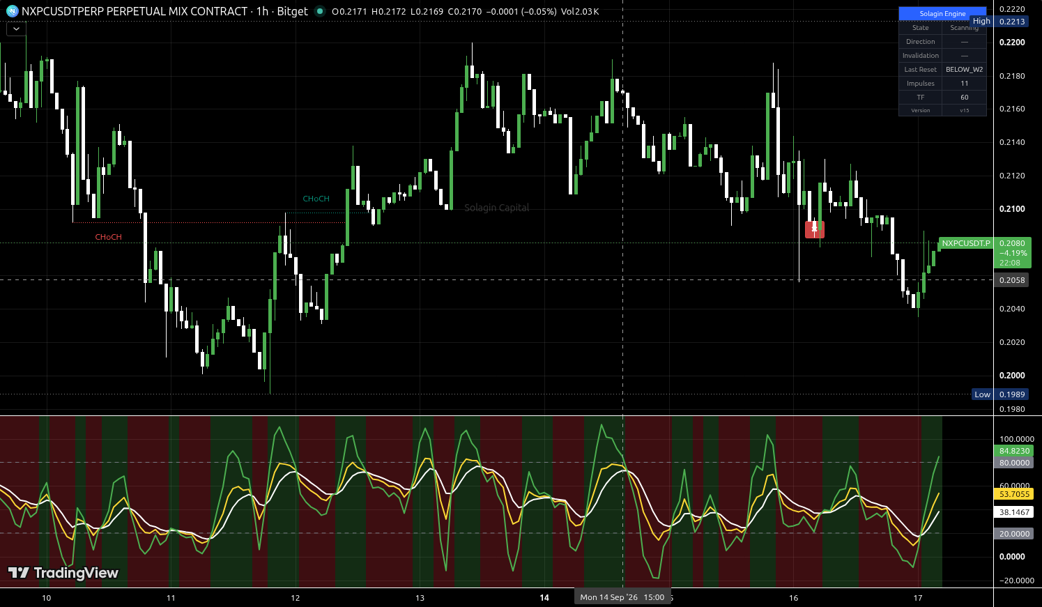Click the Impulses row label
Screen dimensions: 1042x607
point(921,84)
